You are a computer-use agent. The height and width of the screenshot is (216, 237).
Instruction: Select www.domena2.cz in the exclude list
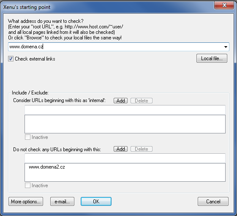coord(47,167)
